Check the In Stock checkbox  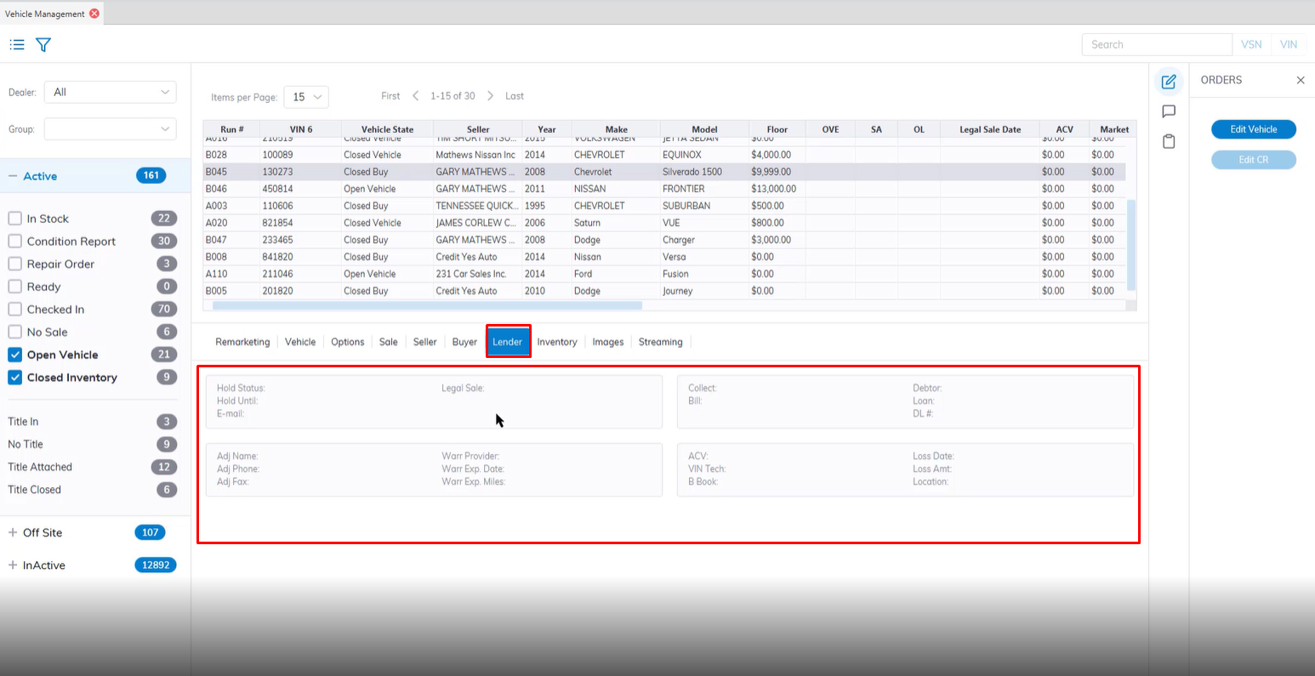[x=15, y=219]
